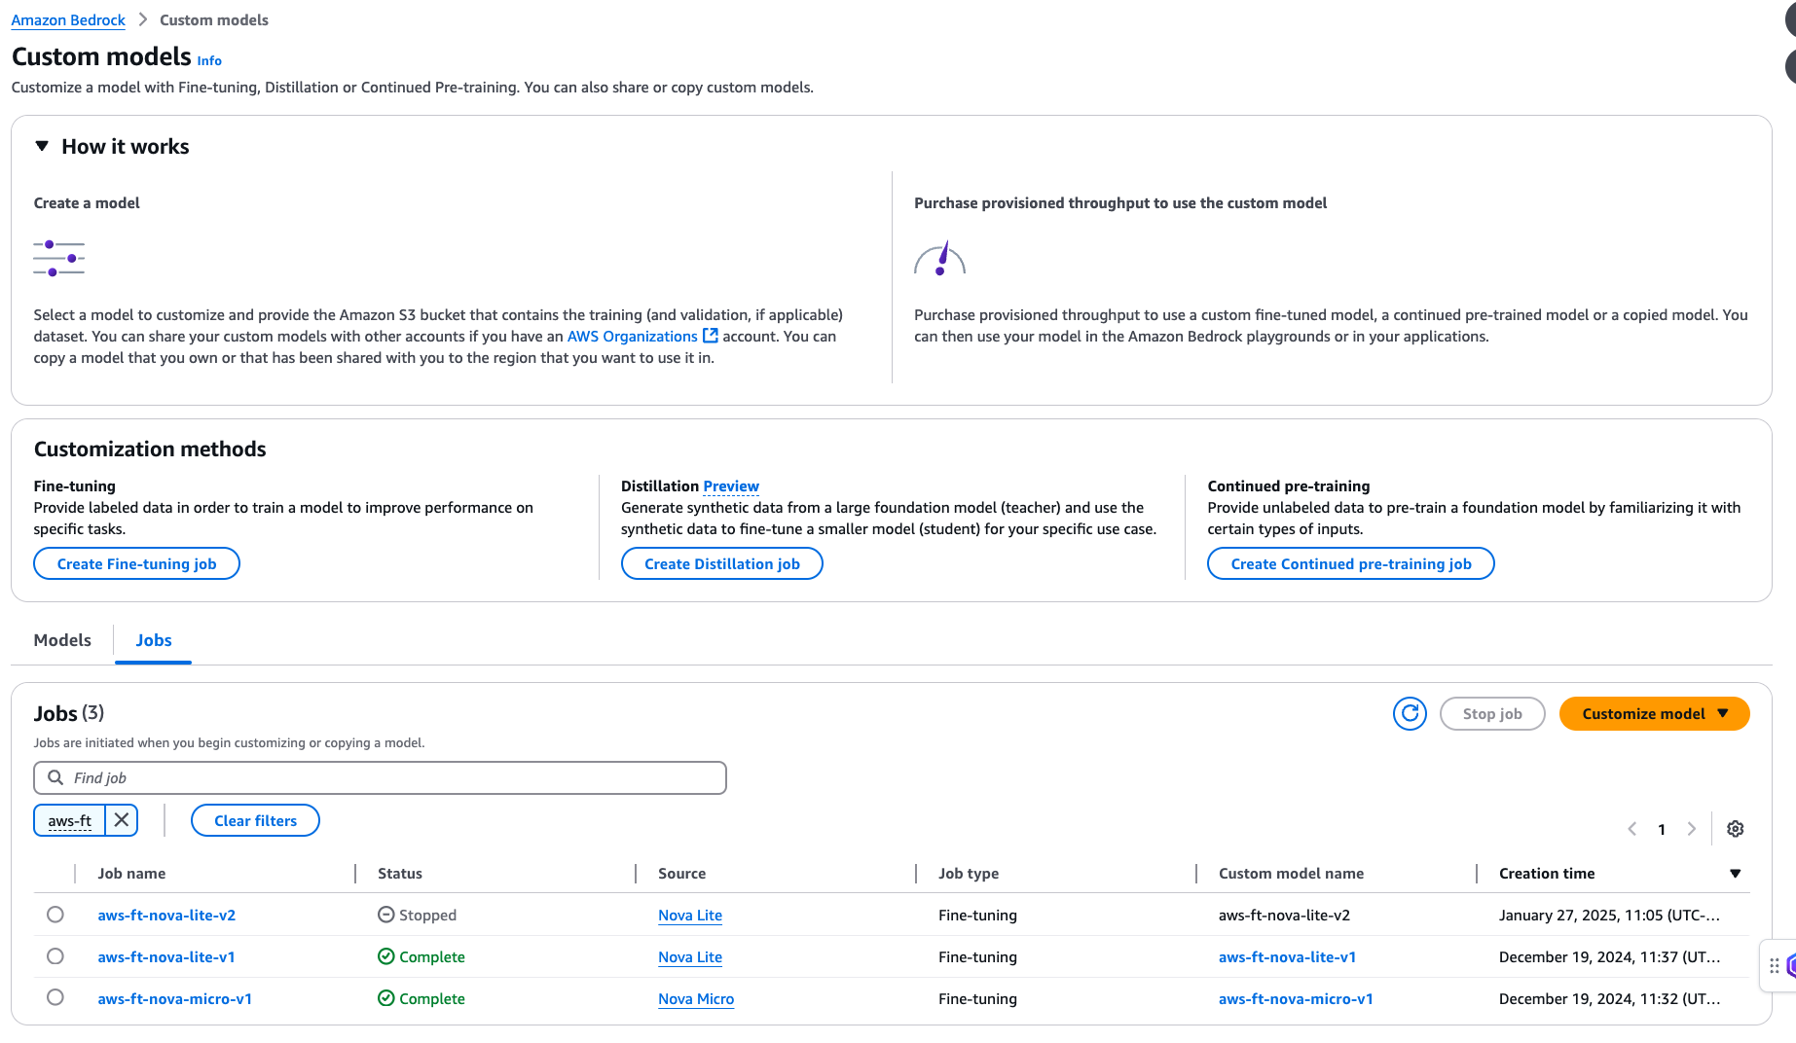
Task: Click the Status column header
Action: 400,874
